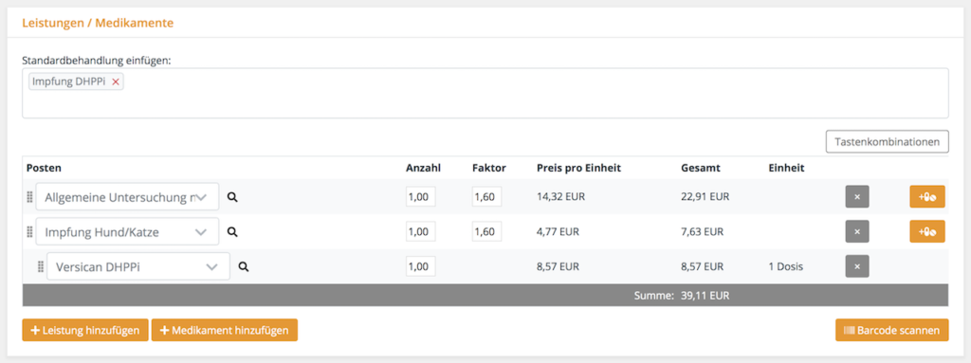Click Medikament hinzufügen button
Image resolution: width=971 pixels, height=363 pixels.
point(225,330)
